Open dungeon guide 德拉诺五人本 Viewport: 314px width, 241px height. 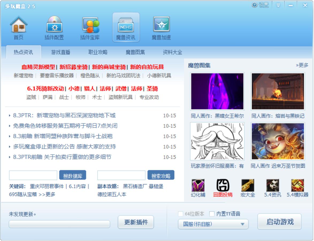tap(112, 194)
